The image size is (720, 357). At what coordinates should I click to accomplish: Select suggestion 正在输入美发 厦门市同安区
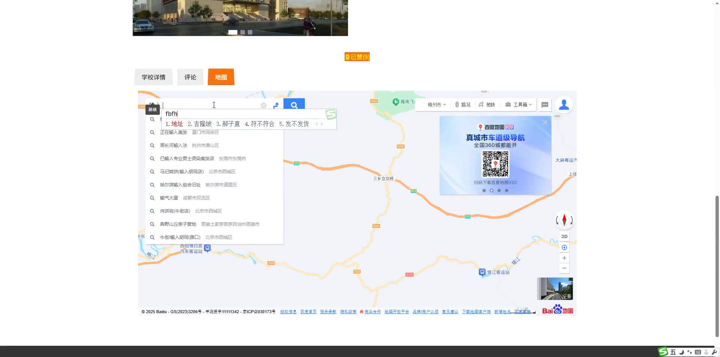click(x=214, y=132)
